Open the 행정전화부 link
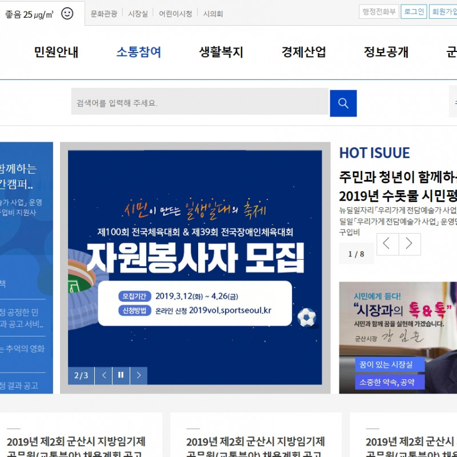The image size is (457, 457). point(379,11)
